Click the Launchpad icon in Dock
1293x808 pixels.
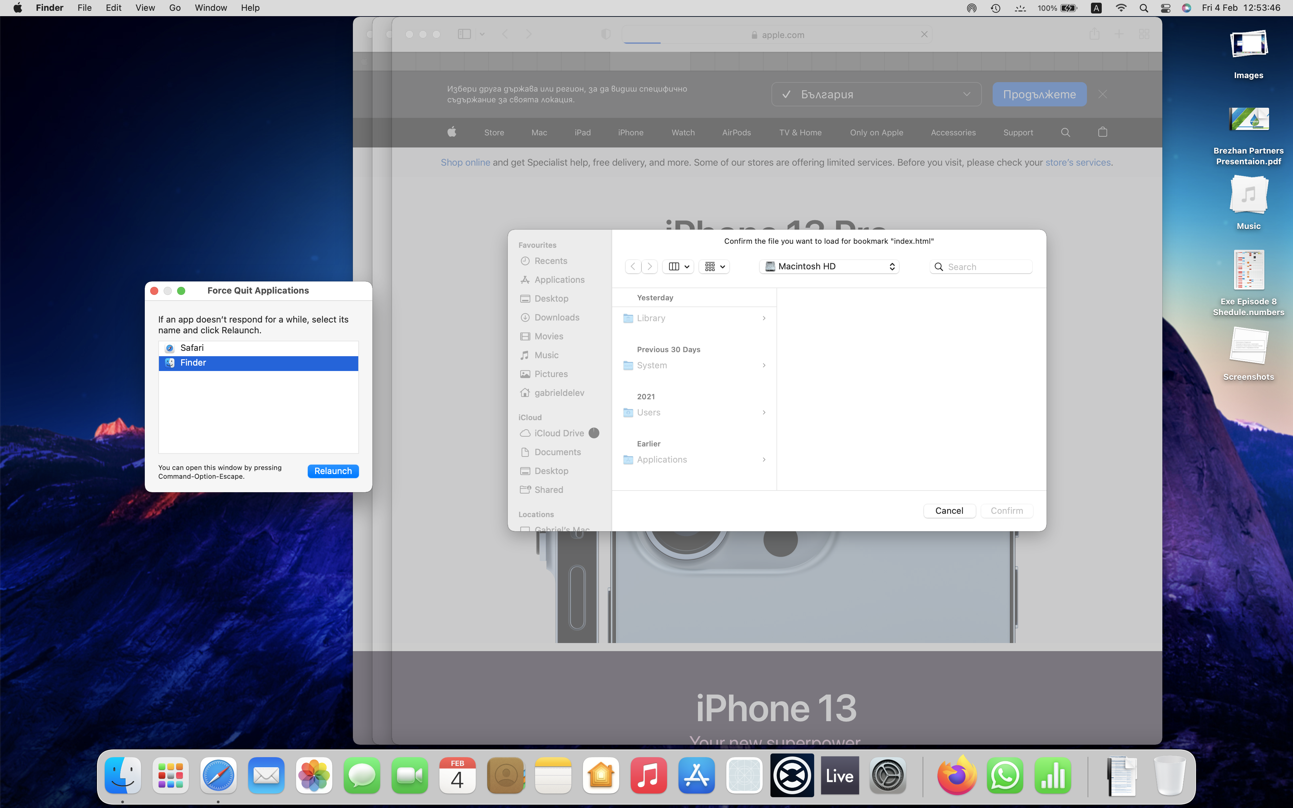(x=170, y=776)
